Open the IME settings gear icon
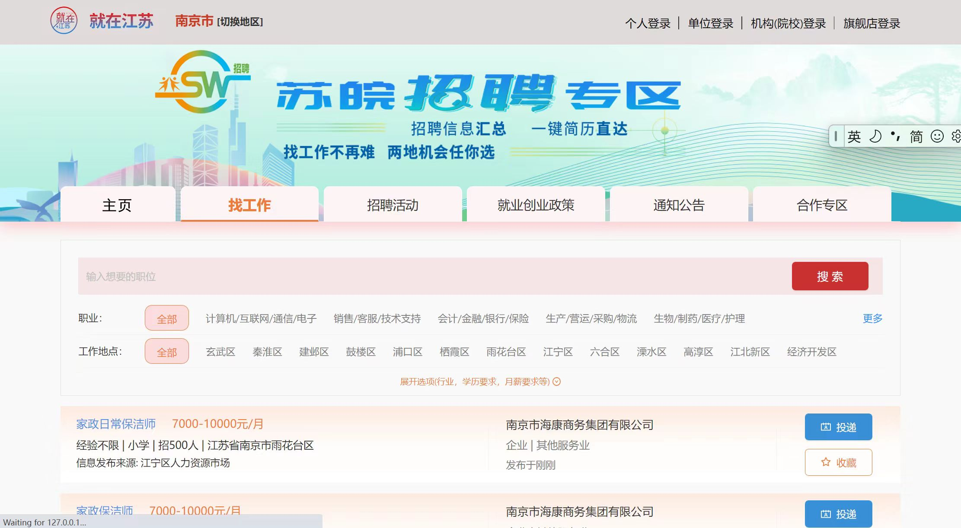 pyautogui.click(x=956, y=137)
